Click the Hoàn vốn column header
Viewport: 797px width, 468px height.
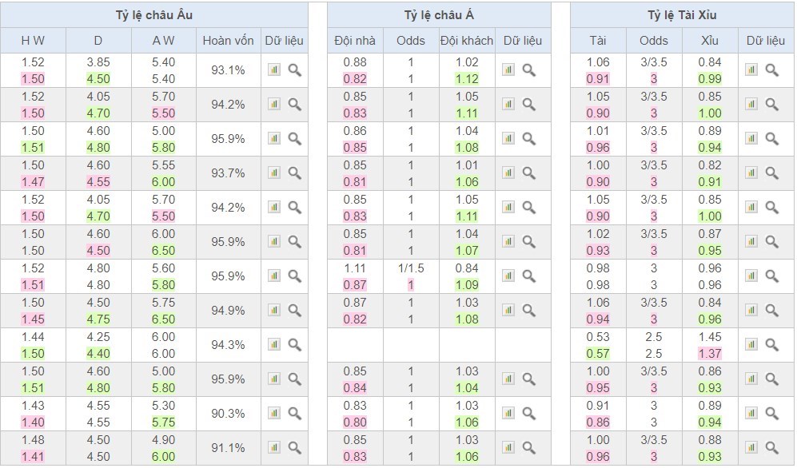(x=228, y=41)
